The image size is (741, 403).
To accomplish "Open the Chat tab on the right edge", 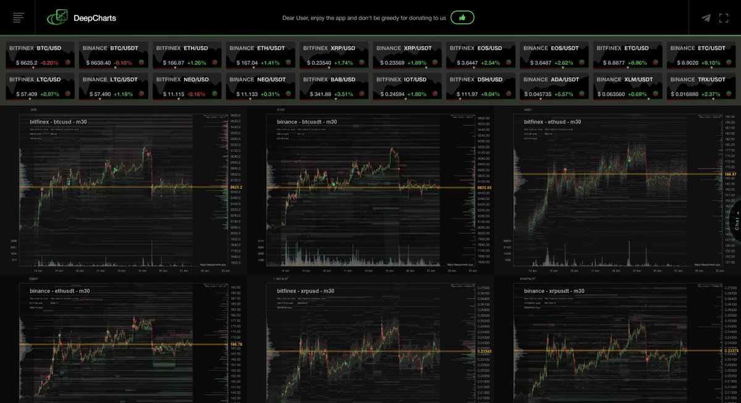I will pos(737,219).
